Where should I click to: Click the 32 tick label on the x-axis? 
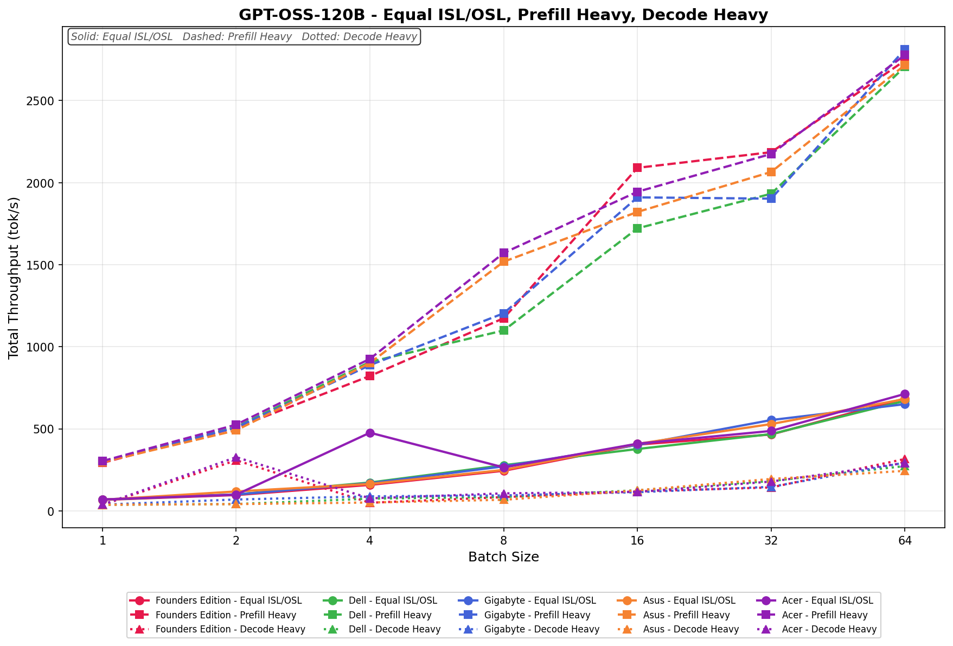point(771,540)
